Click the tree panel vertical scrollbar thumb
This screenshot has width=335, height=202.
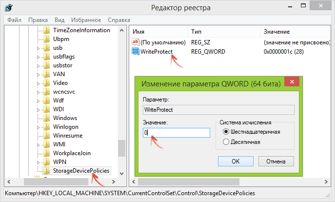click(121, 148)
